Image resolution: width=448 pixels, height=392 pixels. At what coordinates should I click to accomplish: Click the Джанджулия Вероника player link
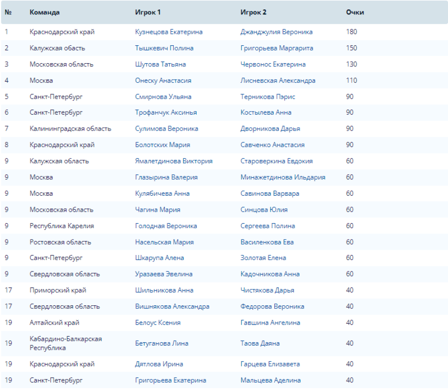click(x=276, y=32)
